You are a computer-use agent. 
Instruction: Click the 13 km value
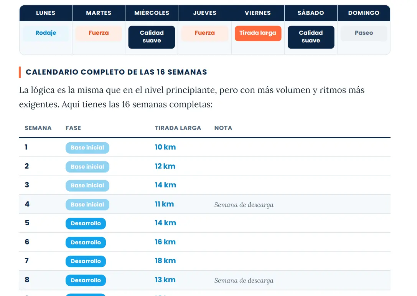click(165, 280)
